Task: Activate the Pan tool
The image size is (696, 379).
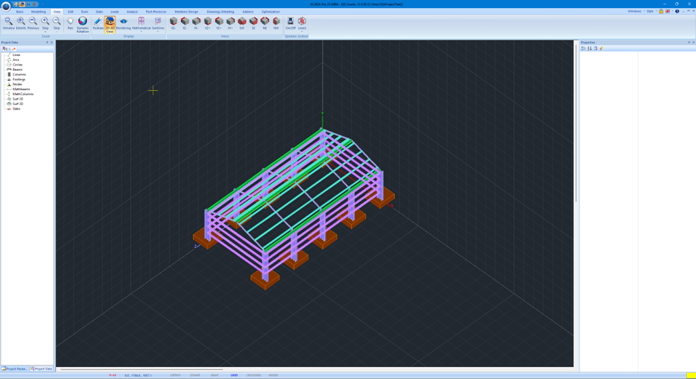Action: 70,23
